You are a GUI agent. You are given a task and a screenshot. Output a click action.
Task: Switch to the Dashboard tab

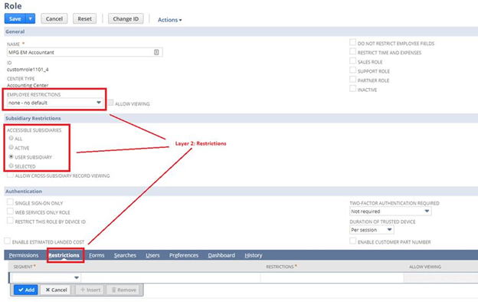(x=221, y=255)
